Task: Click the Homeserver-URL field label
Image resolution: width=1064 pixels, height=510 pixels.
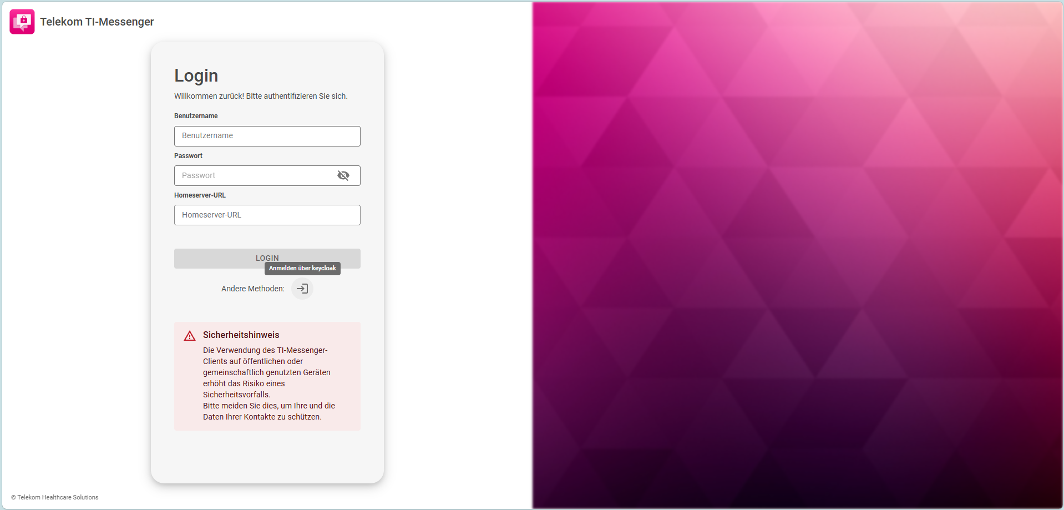Action: coord(200,195)
